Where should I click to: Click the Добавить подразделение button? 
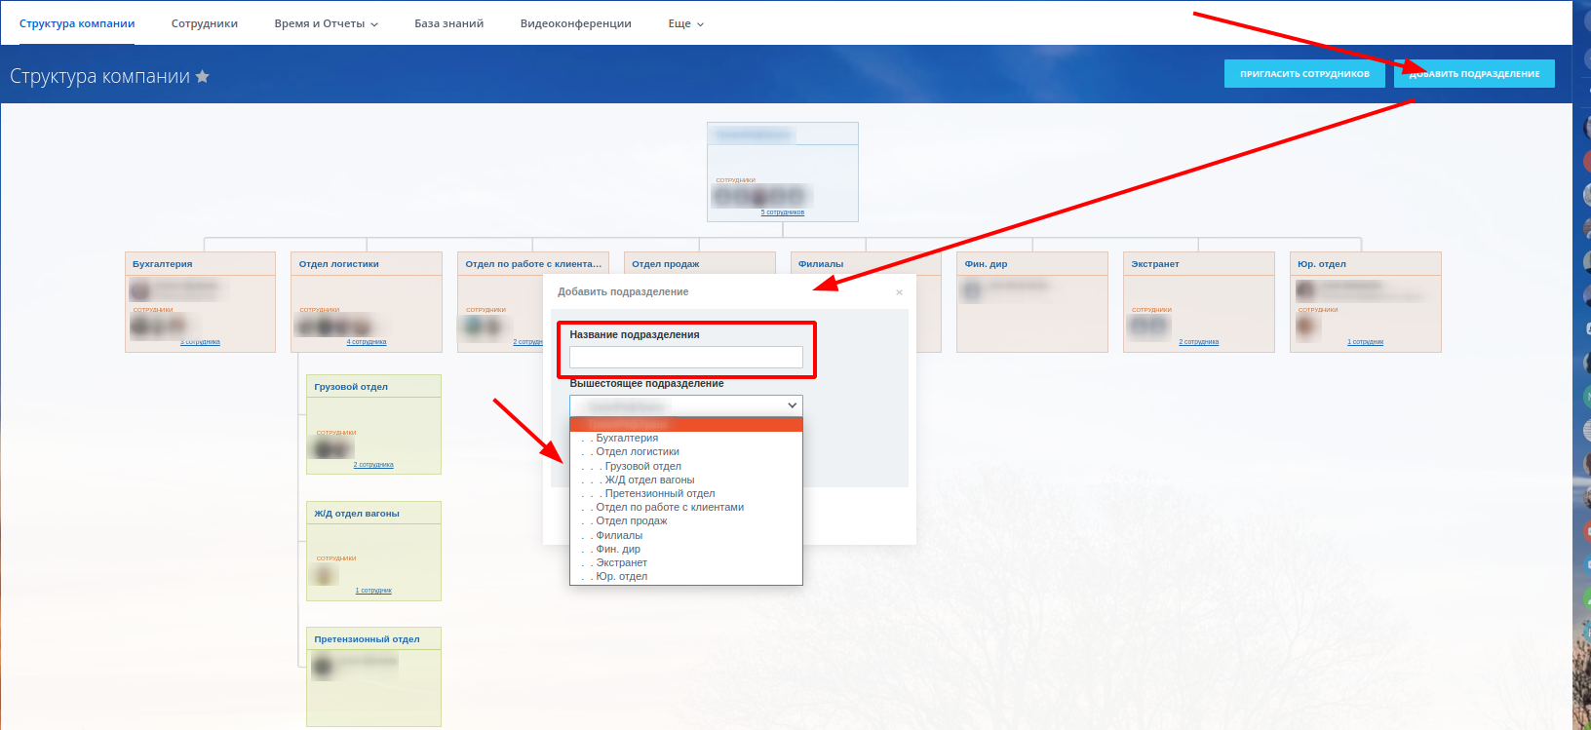pyautogui.click(x=1474, y=74)
